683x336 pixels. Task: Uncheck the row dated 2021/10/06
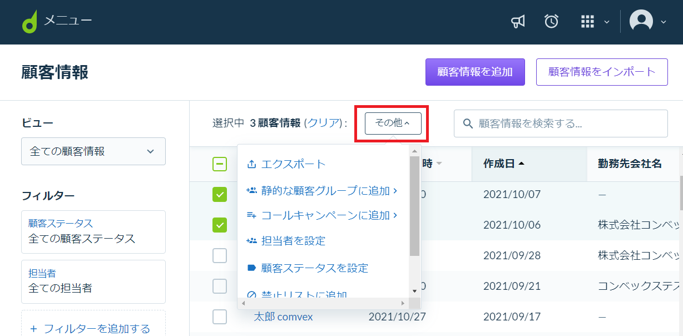click(220, 225)
